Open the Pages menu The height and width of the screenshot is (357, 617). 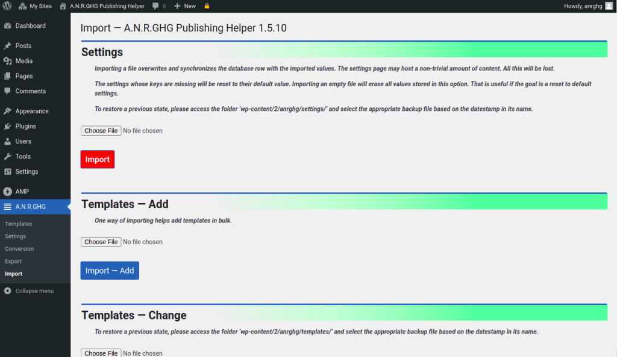[x=35, y=75]
